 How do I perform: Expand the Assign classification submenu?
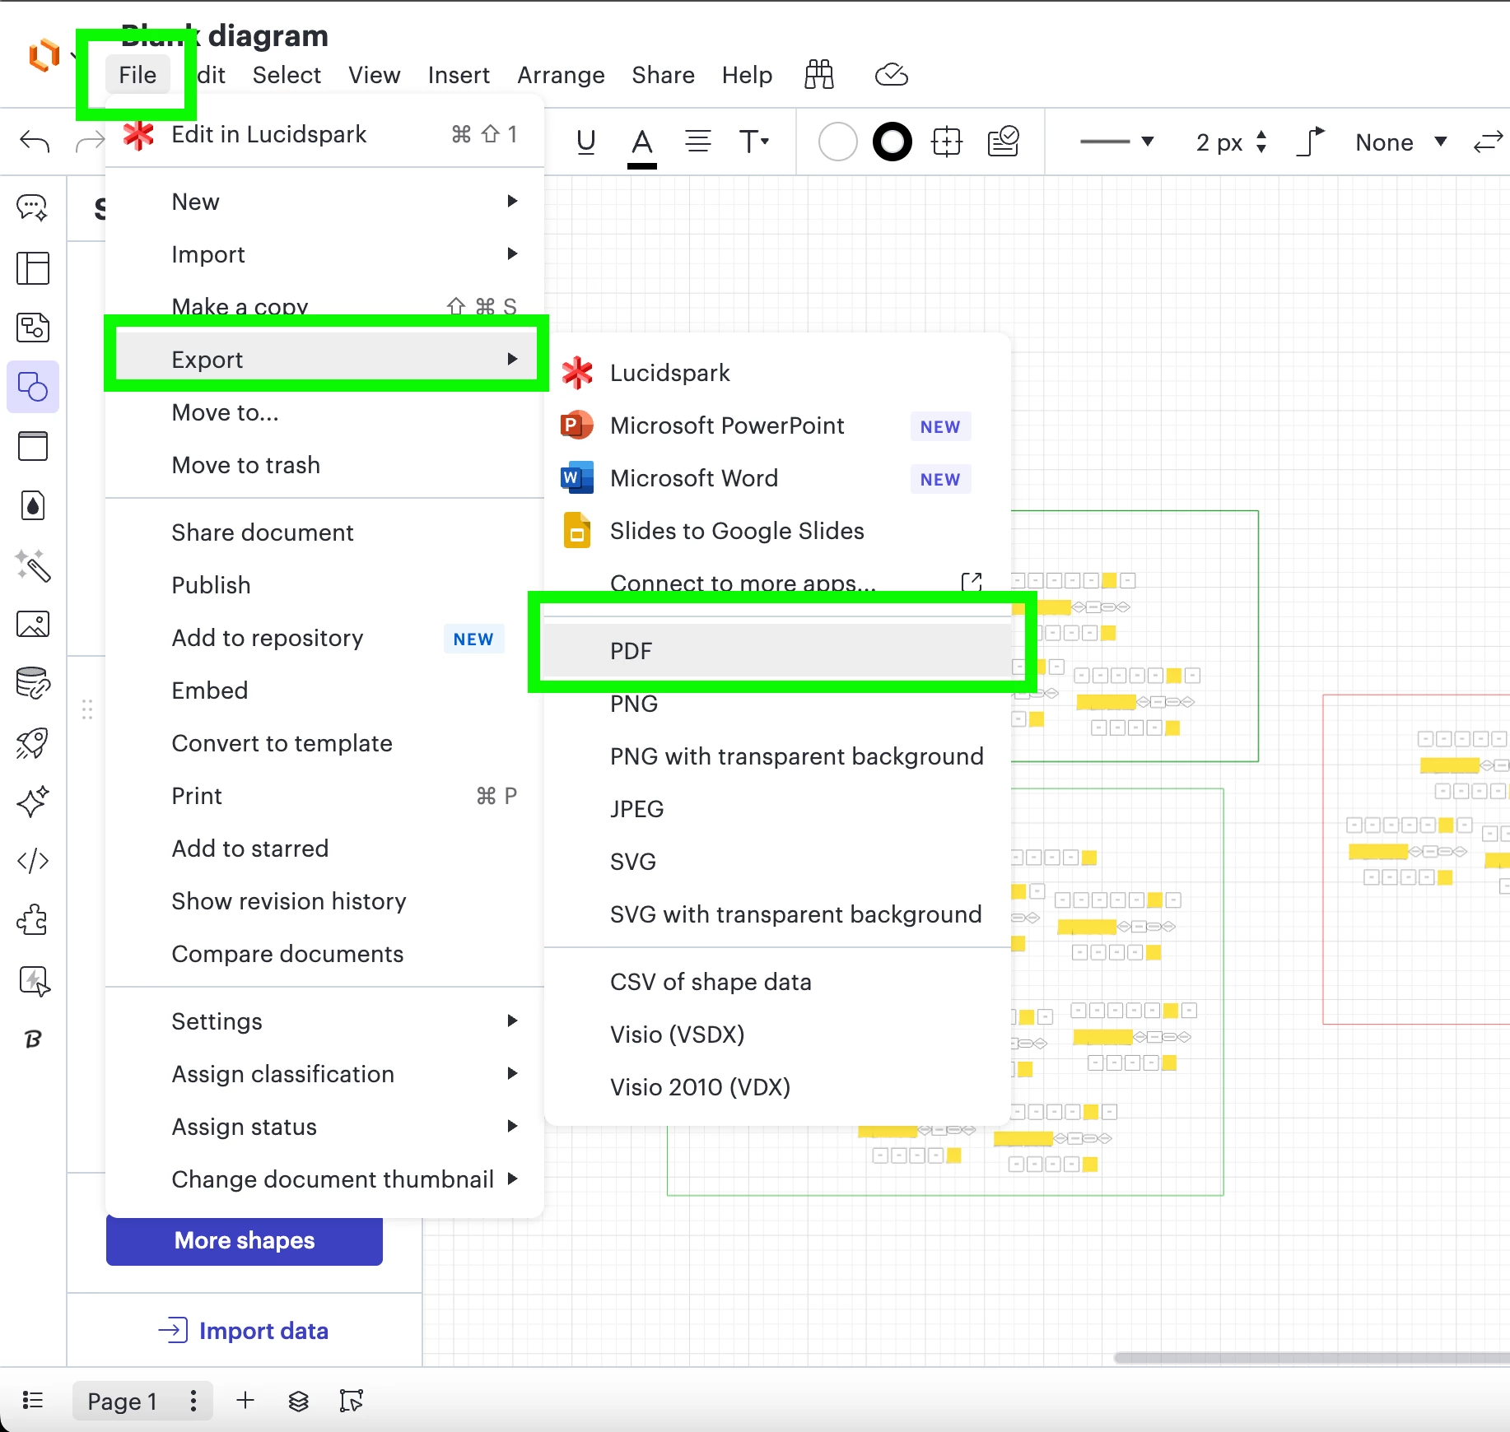click(x=324, y=1074)
